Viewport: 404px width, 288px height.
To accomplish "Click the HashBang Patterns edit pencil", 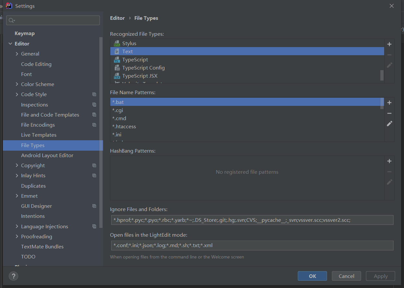I will [x=389, y=182].
